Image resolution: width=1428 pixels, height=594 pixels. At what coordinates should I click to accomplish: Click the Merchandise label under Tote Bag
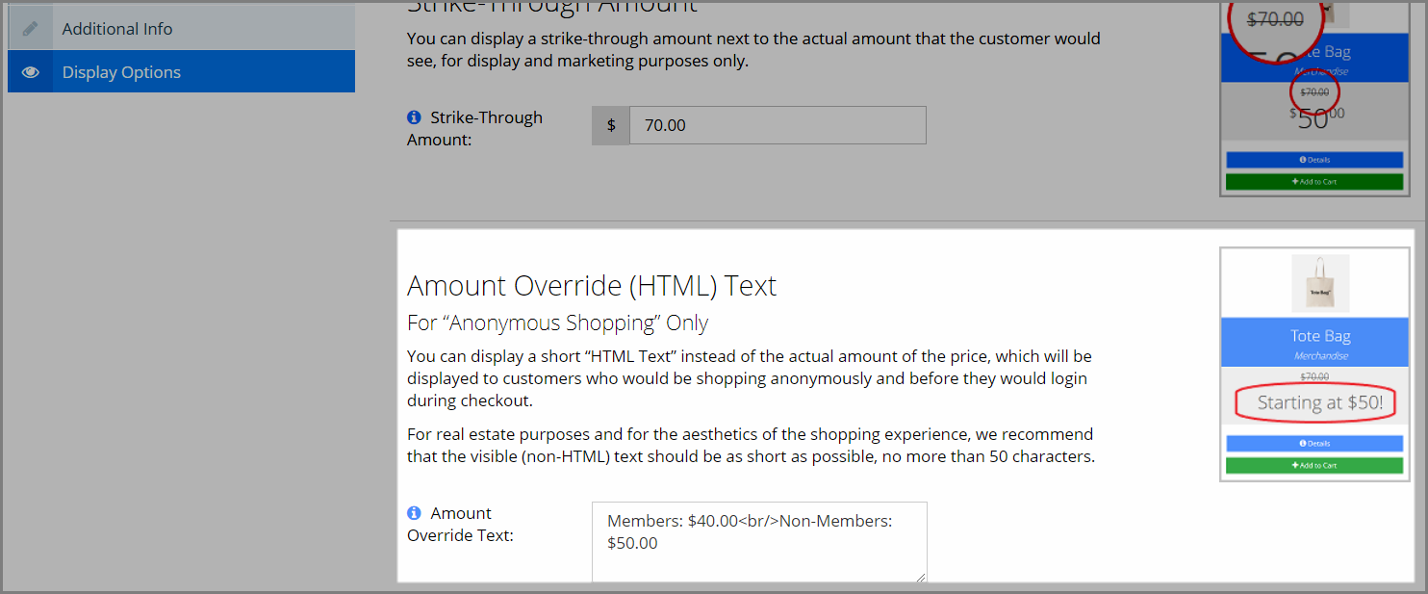(1320, 356)
